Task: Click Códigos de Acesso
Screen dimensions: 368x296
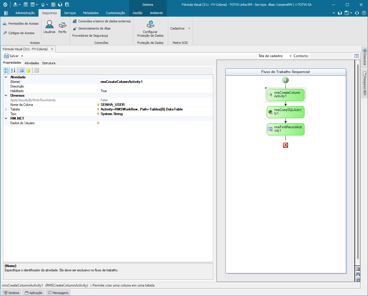Action: point(19,33)
